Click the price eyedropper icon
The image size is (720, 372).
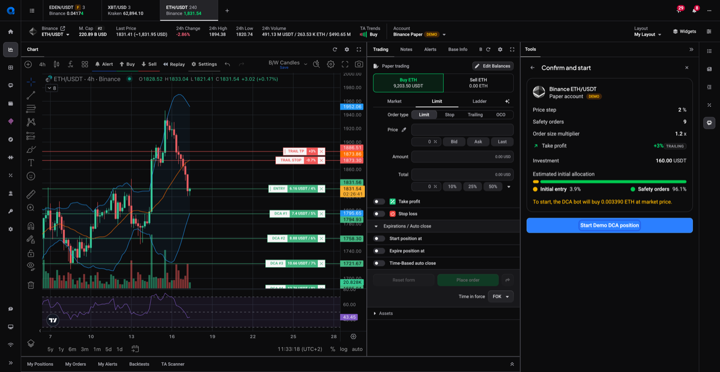pyautogui.click(x=404, y=129)
